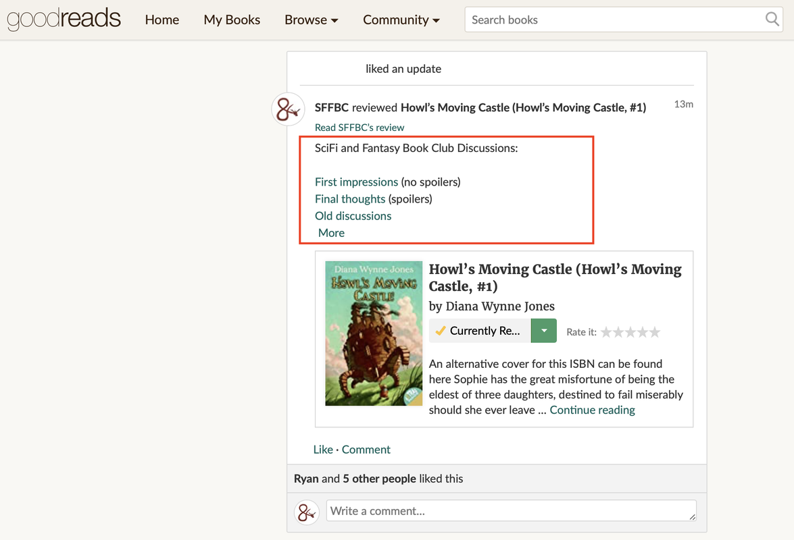This screenshot has height=540, width=794.
Task: Expand the green shelf dropdown arrow
Action: pyautogui.click(x=543, y=331)
